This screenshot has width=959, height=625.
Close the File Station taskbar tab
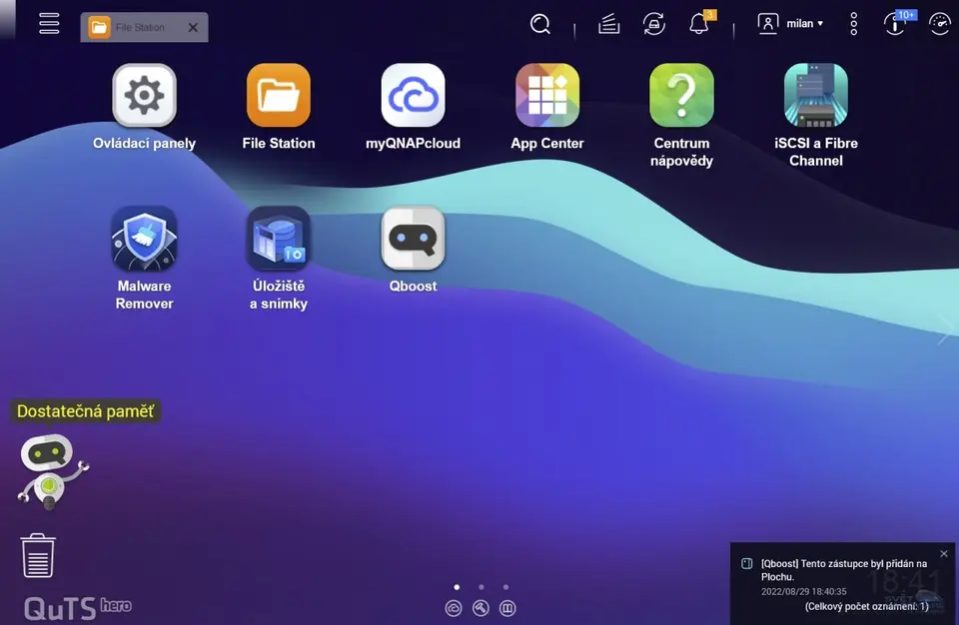[x=193, y=28]
